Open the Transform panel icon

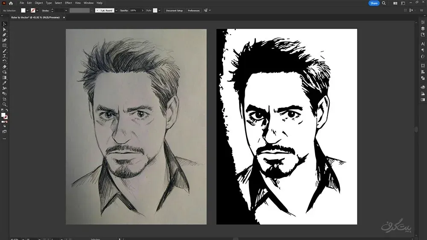[423, 66]
